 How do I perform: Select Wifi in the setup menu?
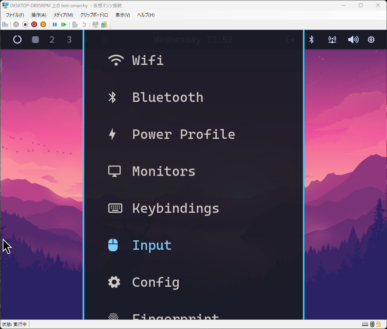[x=193, y=60]
